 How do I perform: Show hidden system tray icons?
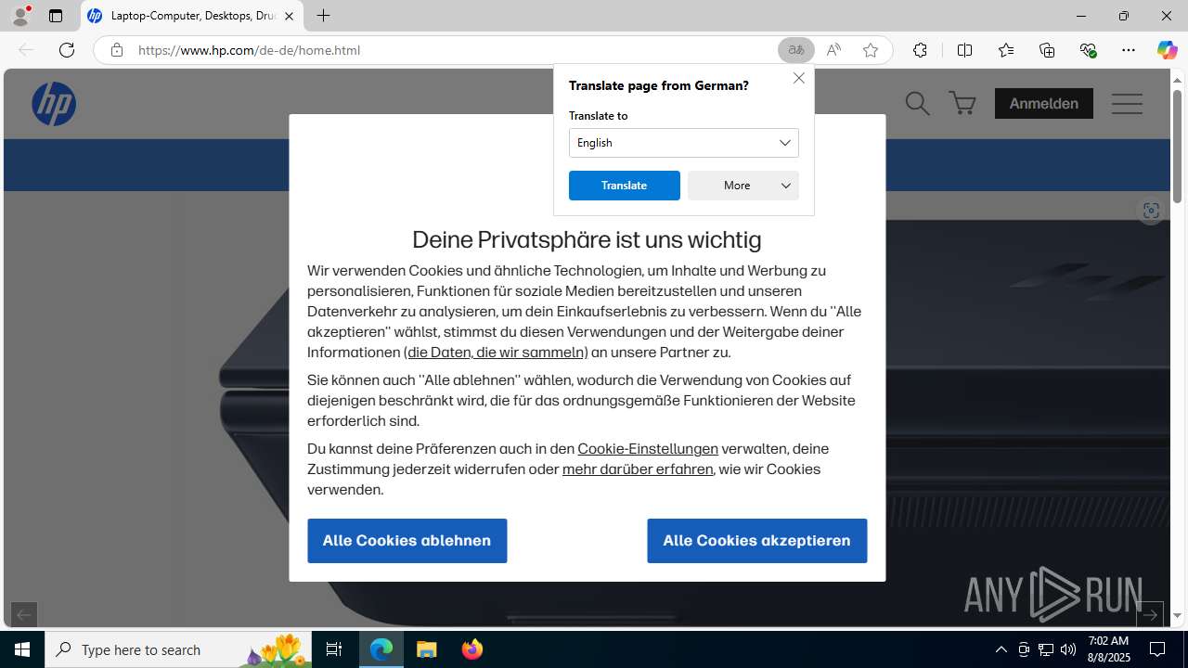[1001, 649]
